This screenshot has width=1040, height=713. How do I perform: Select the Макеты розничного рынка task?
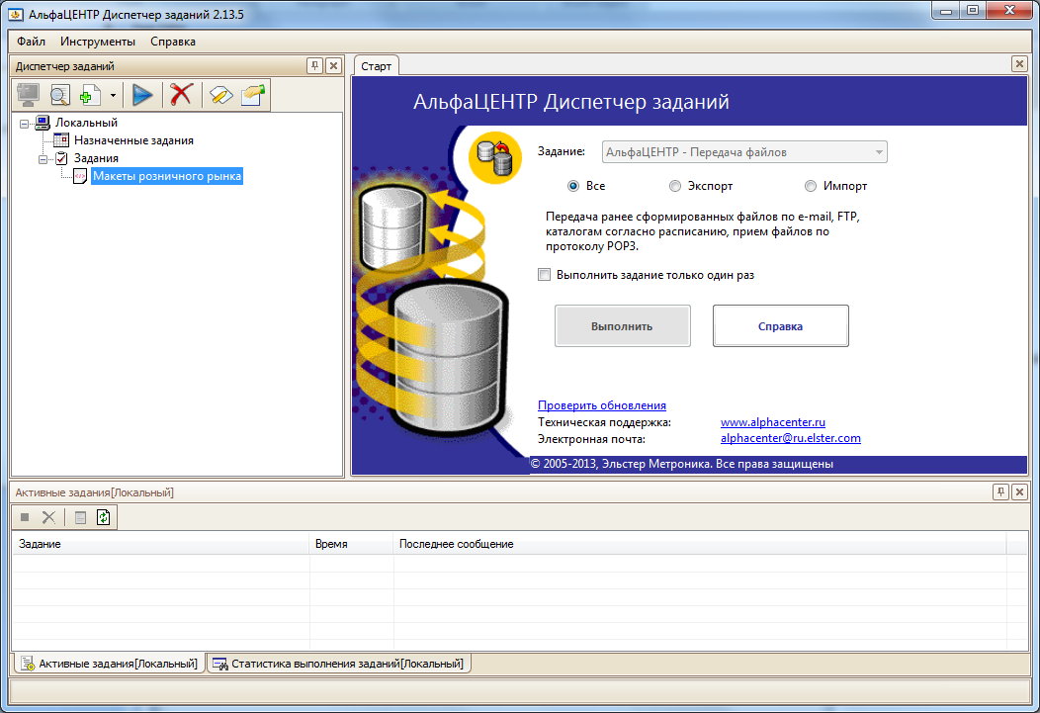pos(166,176)
